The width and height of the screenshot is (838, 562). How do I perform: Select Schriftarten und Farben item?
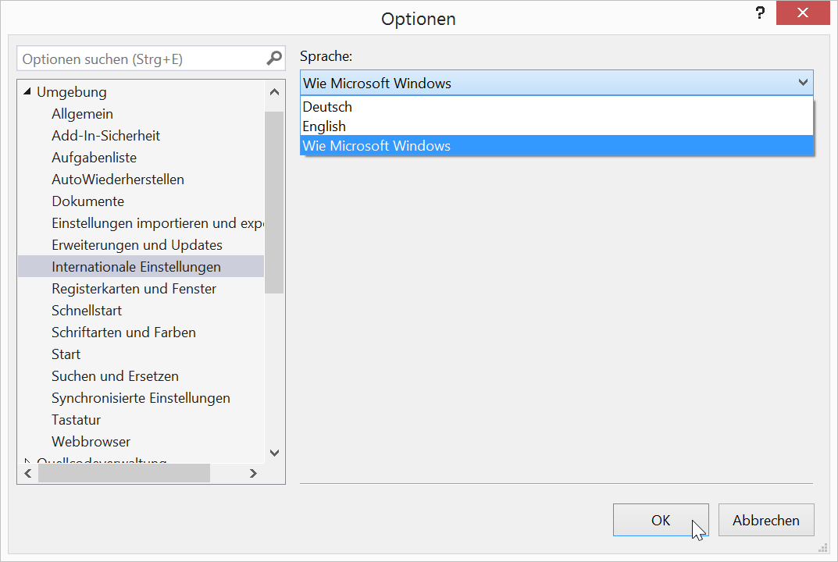coord(124,333)
